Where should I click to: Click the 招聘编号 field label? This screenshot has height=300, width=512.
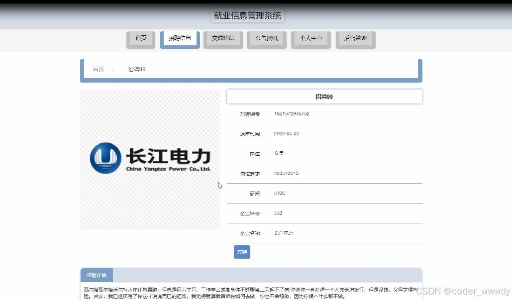pos(251,114)
